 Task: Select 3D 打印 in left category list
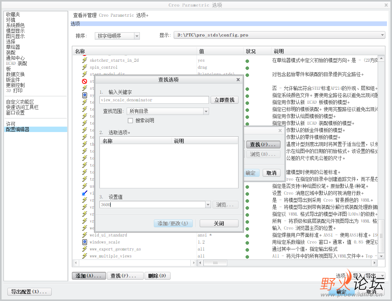(14, 90)
